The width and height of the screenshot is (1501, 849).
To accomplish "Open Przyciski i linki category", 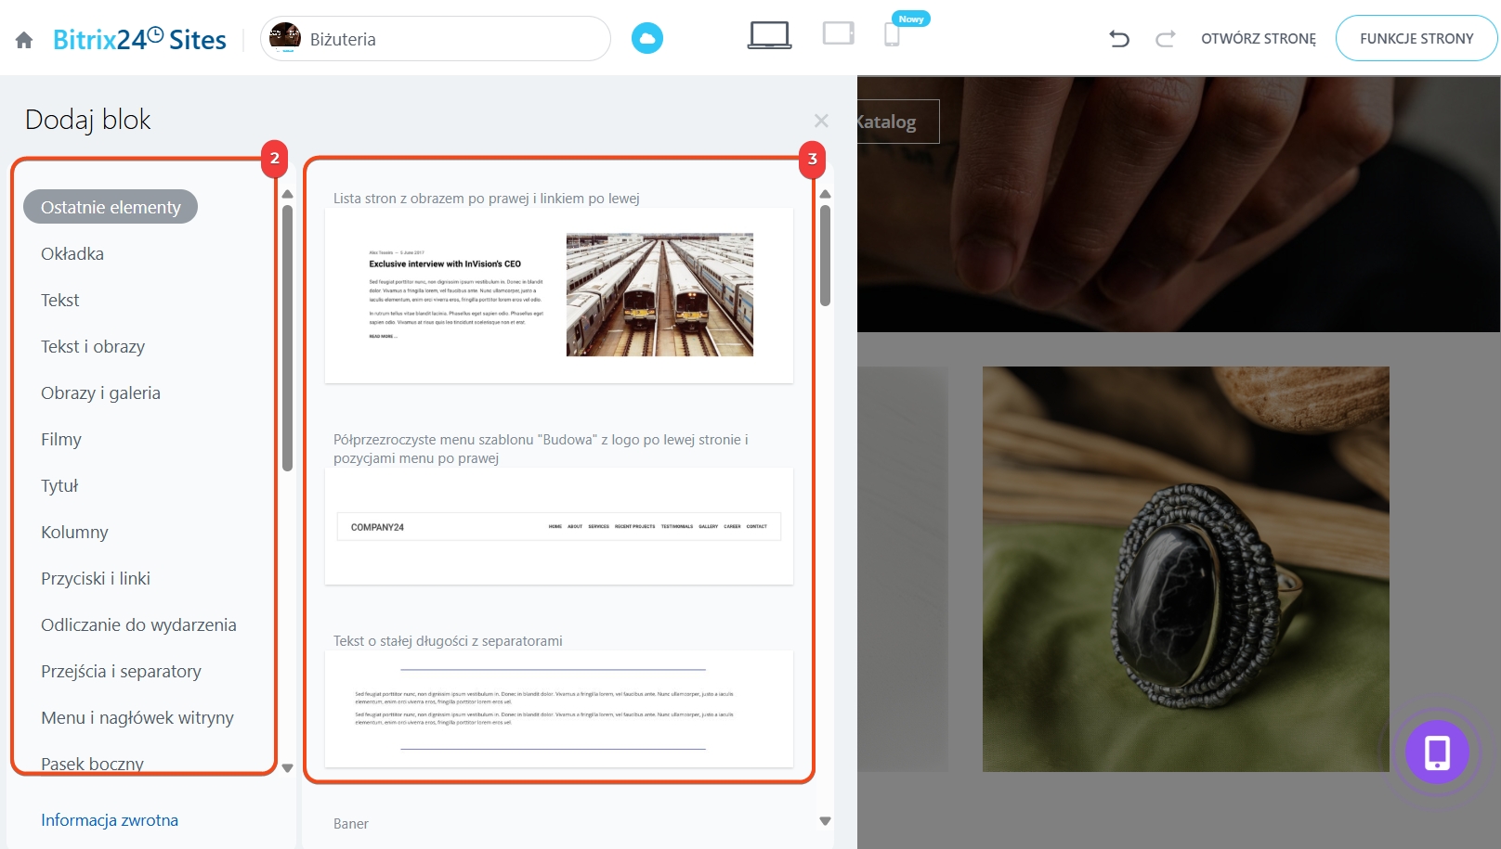I will [96, 578].
